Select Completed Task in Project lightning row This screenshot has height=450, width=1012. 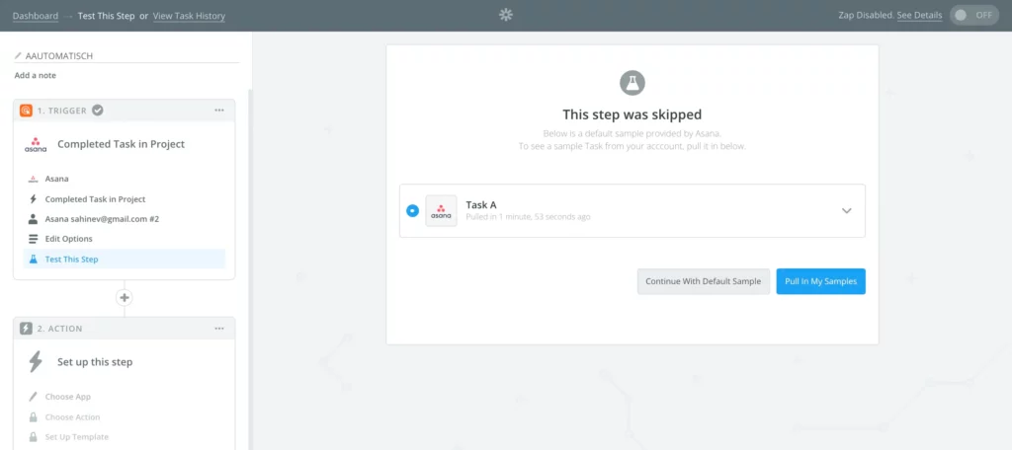pyautogui.click(x=125, y=199)
